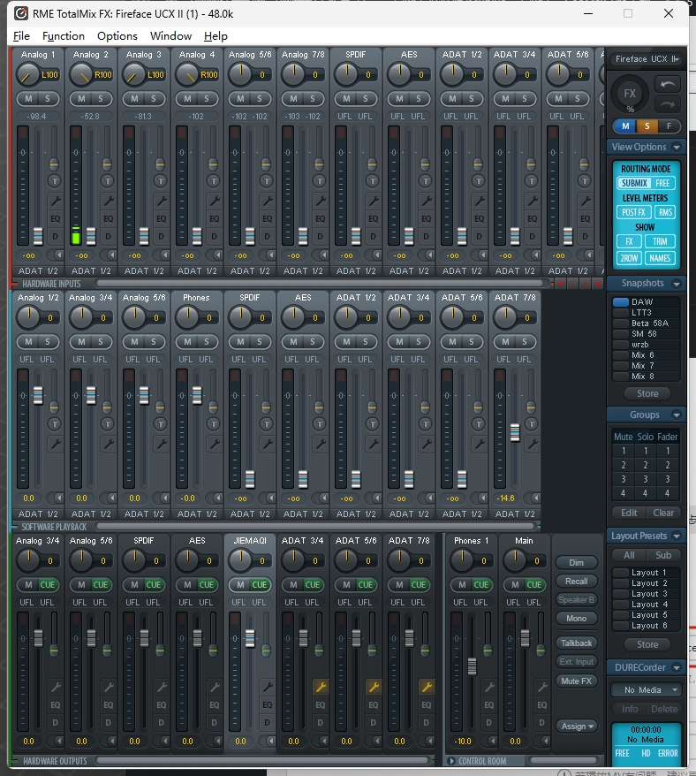Open the No Media dropdown

646,690
